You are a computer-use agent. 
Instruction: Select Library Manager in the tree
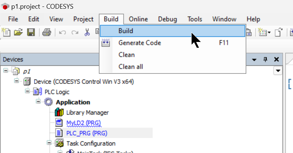click(x=87, y=112)
